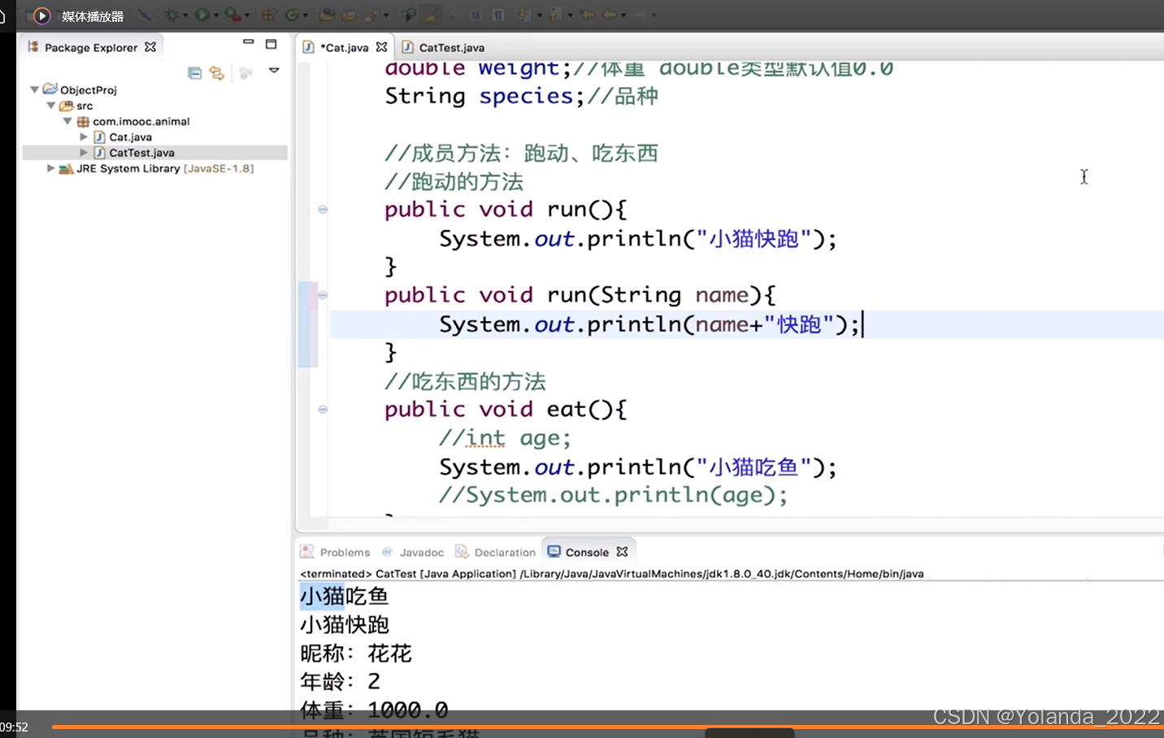Click the 09:52 video timestamp
The image size is (1164, 738).
coord(14,727)
